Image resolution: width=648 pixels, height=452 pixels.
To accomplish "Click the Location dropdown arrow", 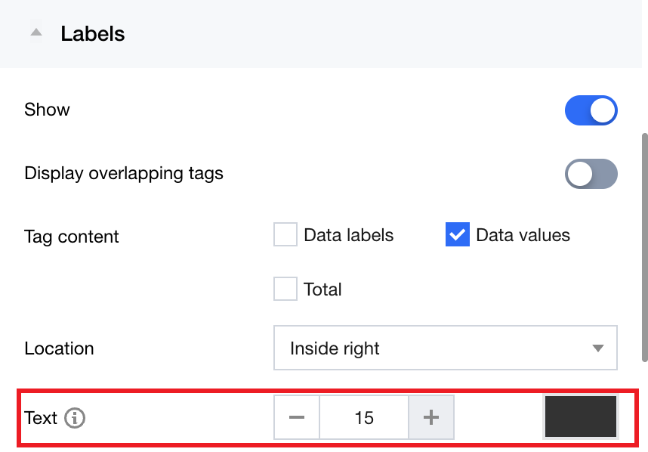I will (x=598, y=348).
